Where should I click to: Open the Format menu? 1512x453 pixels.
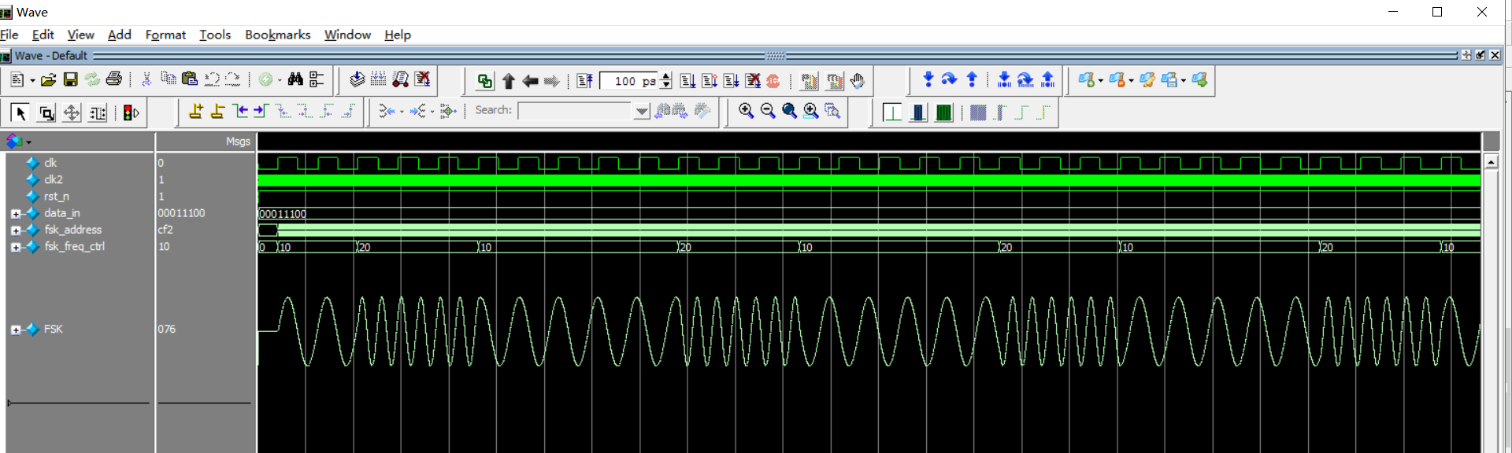(165, 35)
